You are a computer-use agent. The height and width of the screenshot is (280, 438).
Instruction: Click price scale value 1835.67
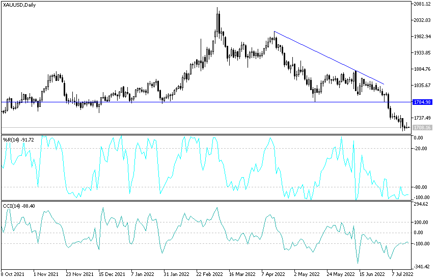422,86
